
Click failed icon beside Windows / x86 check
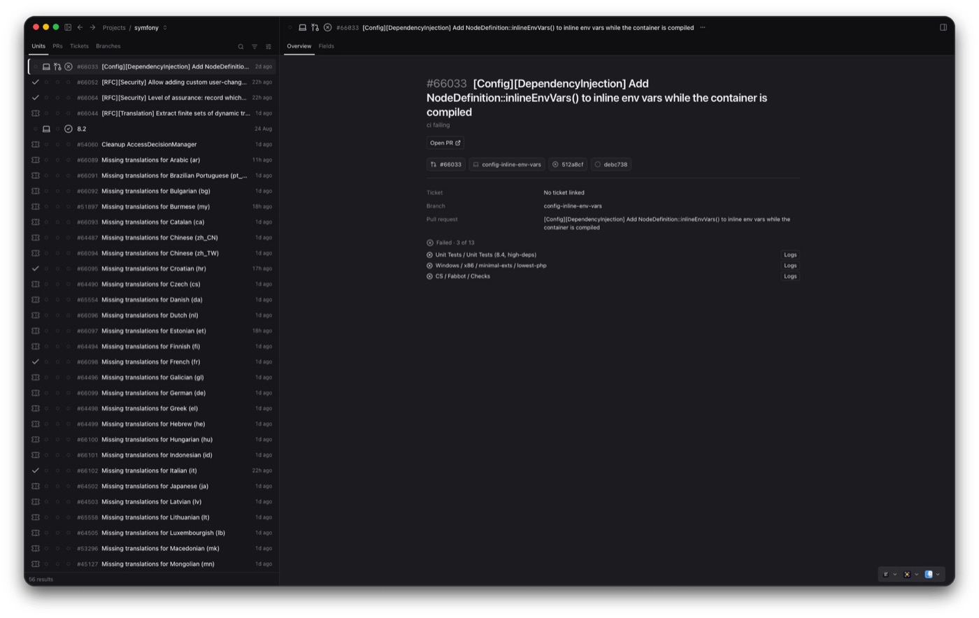point(429,266)
